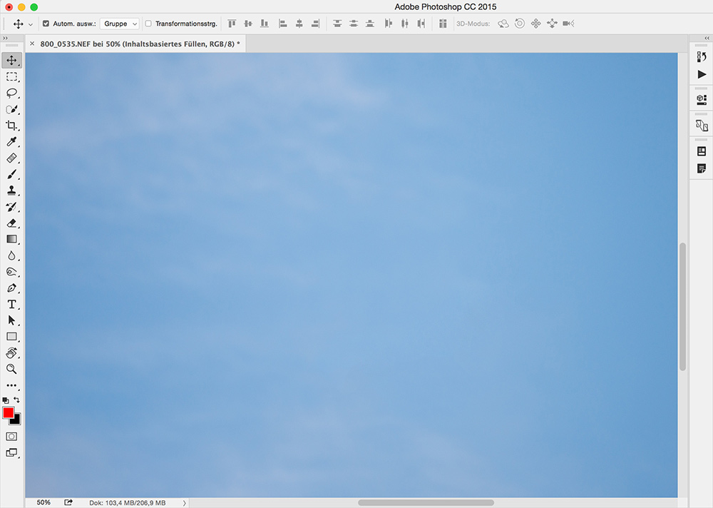Select the Blur tool drop icon
Viewport: 713px width, 508px height.
pos(11,255)
